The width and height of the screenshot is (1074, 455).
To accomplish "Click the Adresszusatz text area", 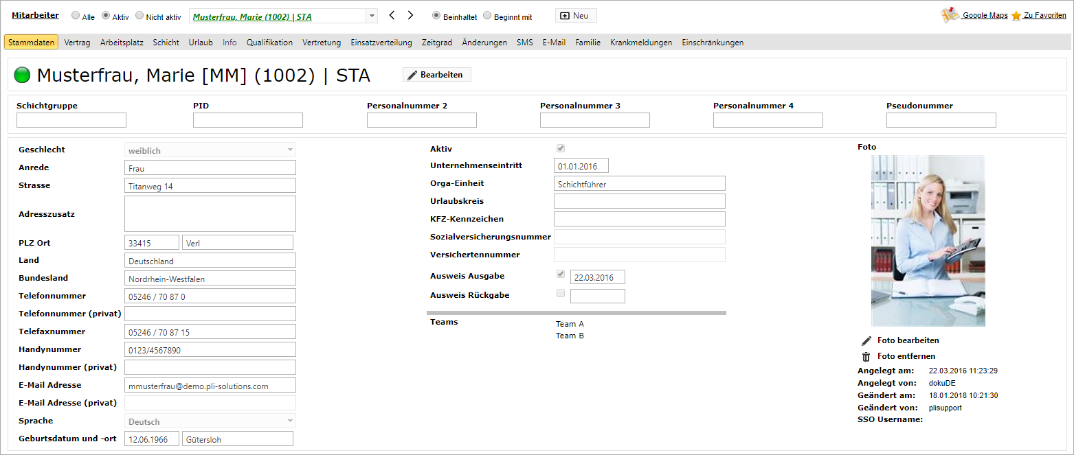I will pos(210,213).
